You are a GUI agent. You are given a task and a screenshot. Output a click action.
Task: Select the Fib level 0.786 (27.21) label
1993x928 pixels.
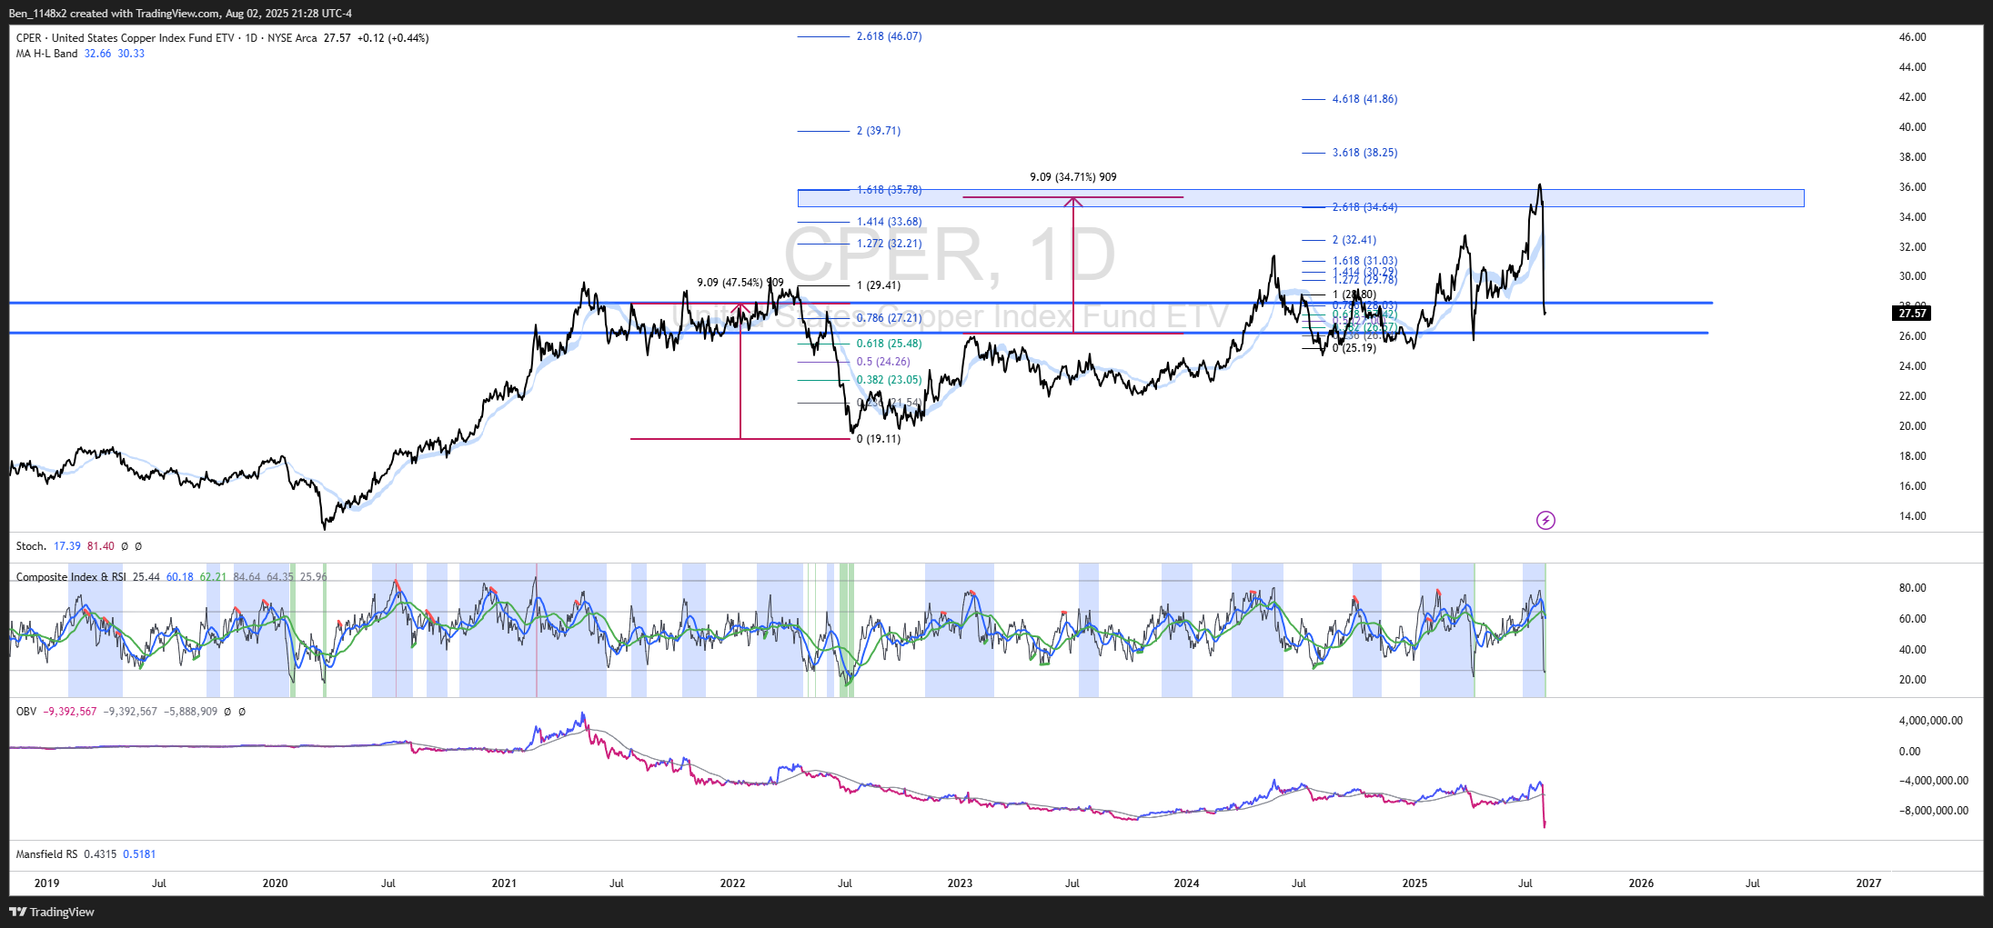tap(889, 318)
